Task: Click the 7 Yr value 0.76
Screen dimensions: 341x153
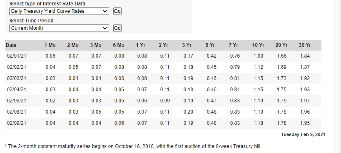Action: pyautogui.click(x=235, y=56)
